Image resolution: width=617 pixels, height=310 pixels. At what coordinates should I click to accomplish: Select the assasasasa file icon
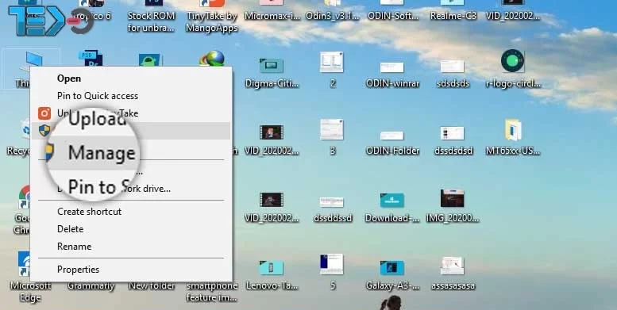[x=453, y=266]
